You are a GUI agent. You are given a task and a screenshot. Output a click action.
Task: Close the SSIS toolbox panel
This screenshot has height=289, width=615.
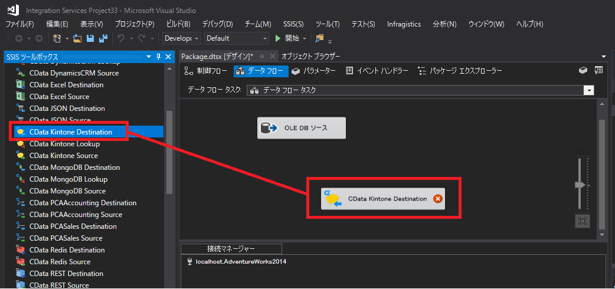point(168,57)
